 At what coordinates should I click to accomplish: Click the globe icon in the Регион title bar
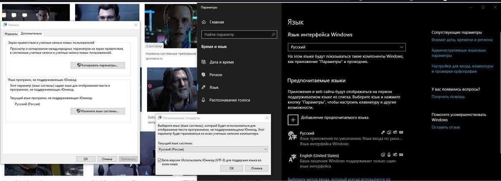[5, 25]
